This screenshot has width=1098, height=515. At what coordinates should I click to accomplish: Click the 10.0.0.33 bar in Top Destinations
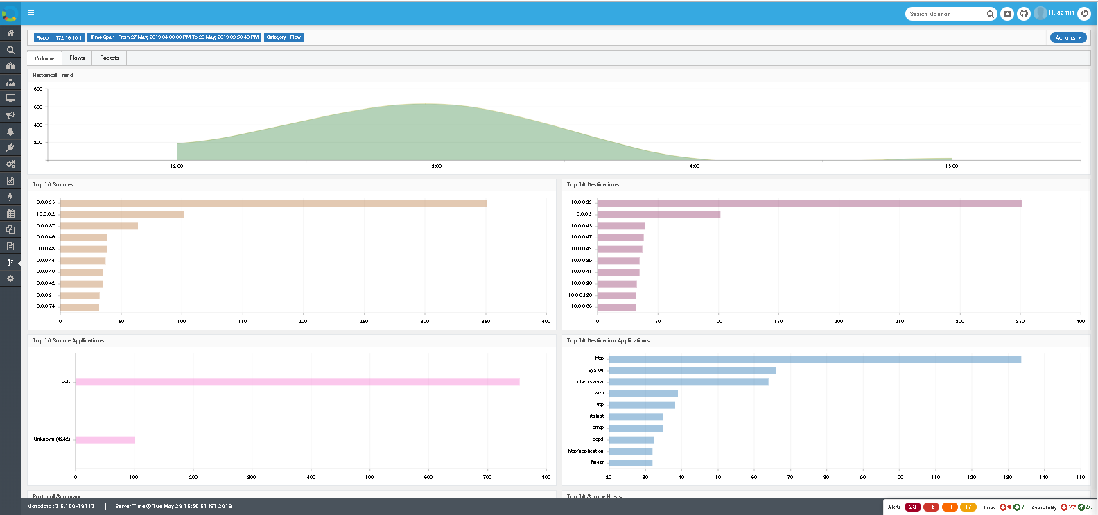(810, 203)
